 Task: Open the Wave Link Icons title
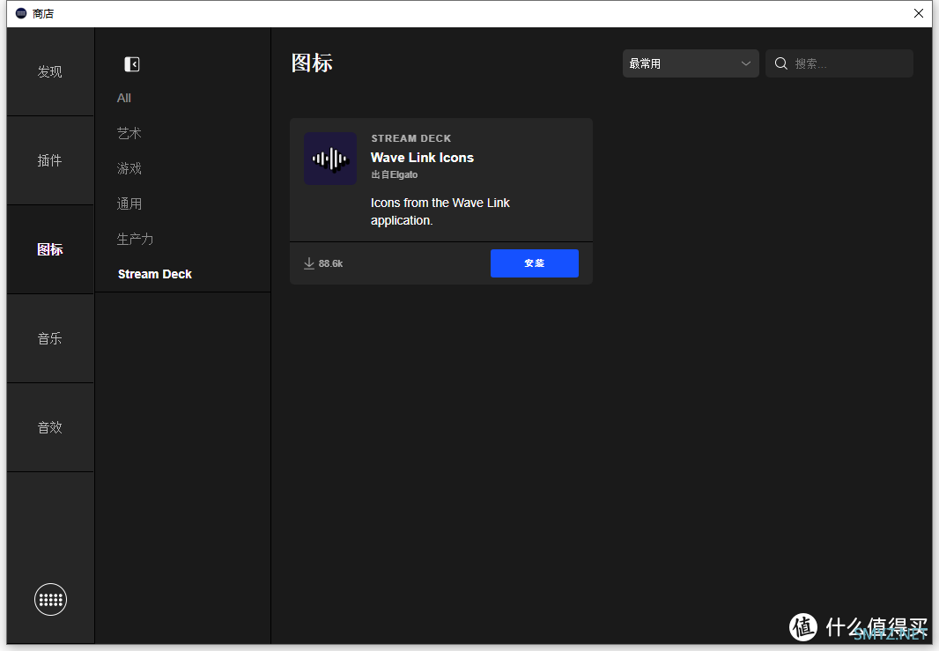422,158
